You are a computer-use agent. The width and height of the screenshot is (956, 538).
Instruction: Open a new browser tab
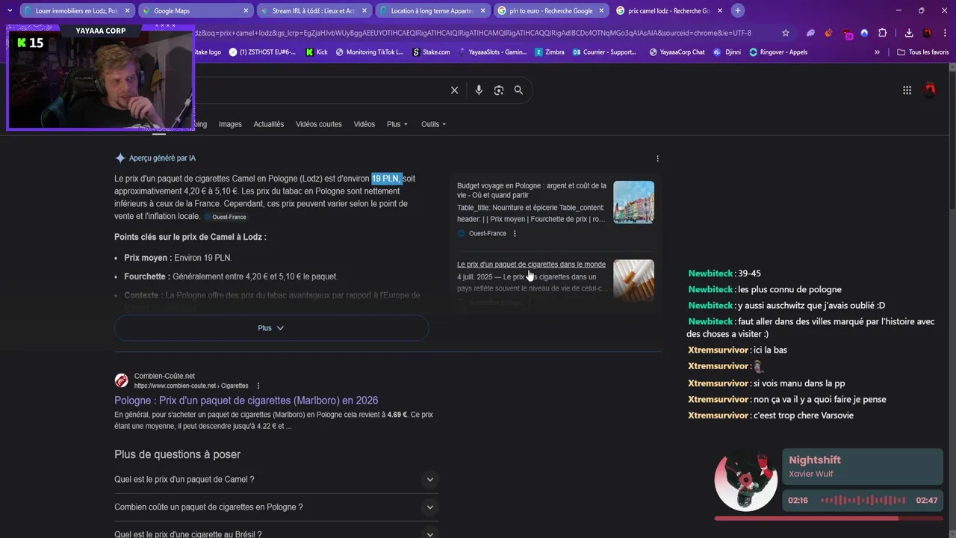(x=737, y=10)
